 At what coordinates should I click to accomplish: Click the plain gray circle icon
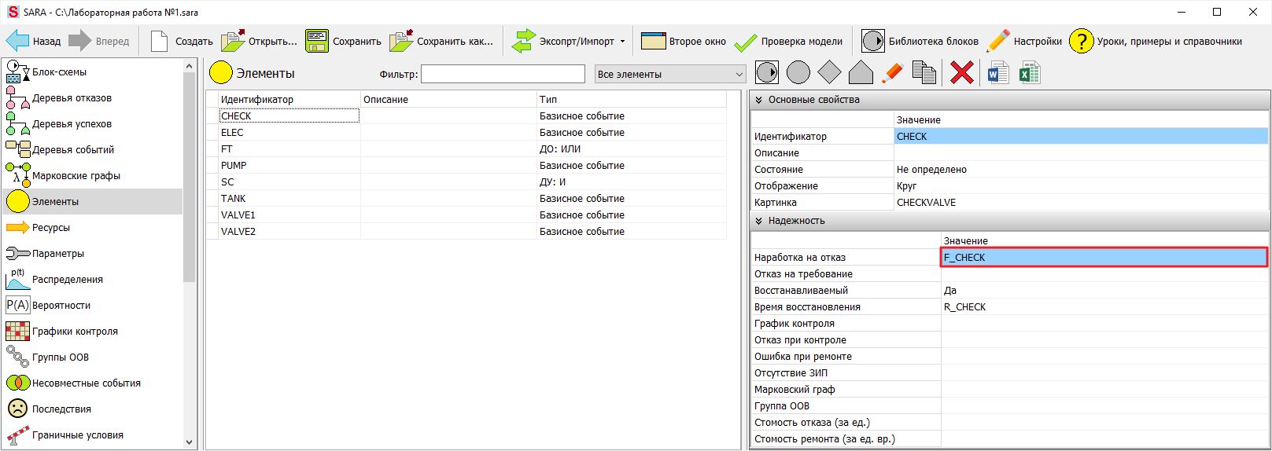[x=798, y=73]
